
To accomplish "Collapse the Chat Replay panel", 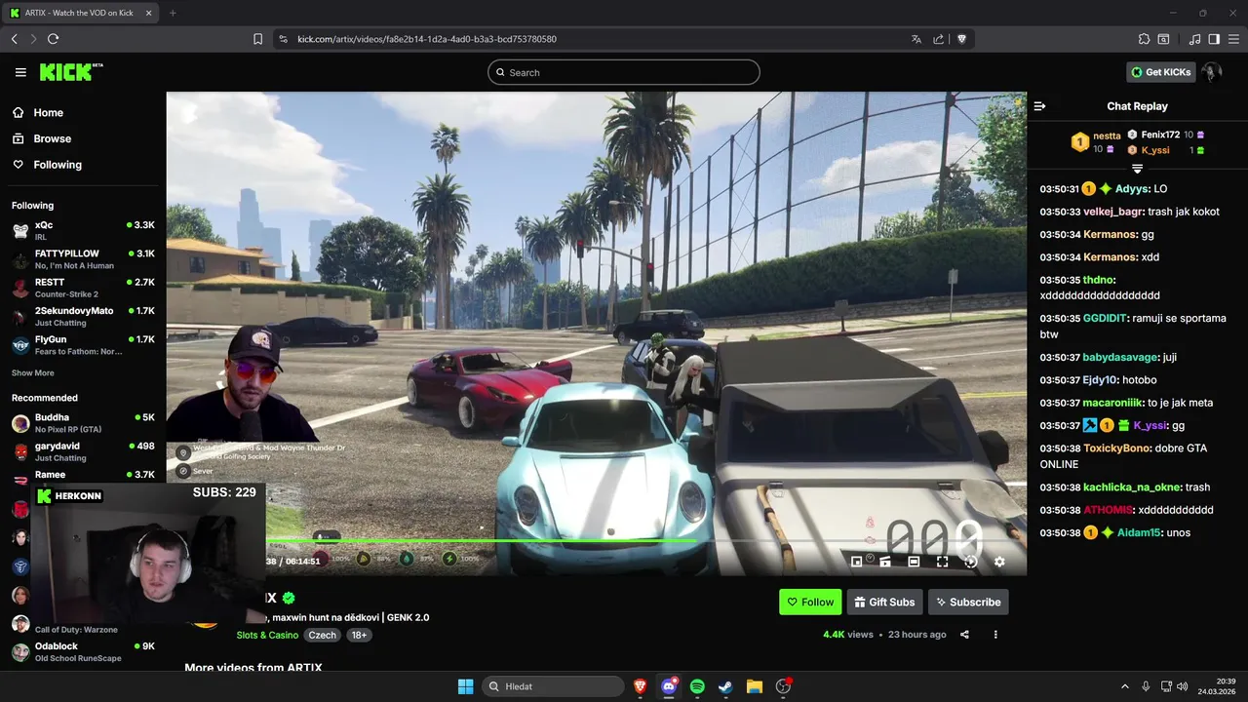I will click(x=1039, y=106).
